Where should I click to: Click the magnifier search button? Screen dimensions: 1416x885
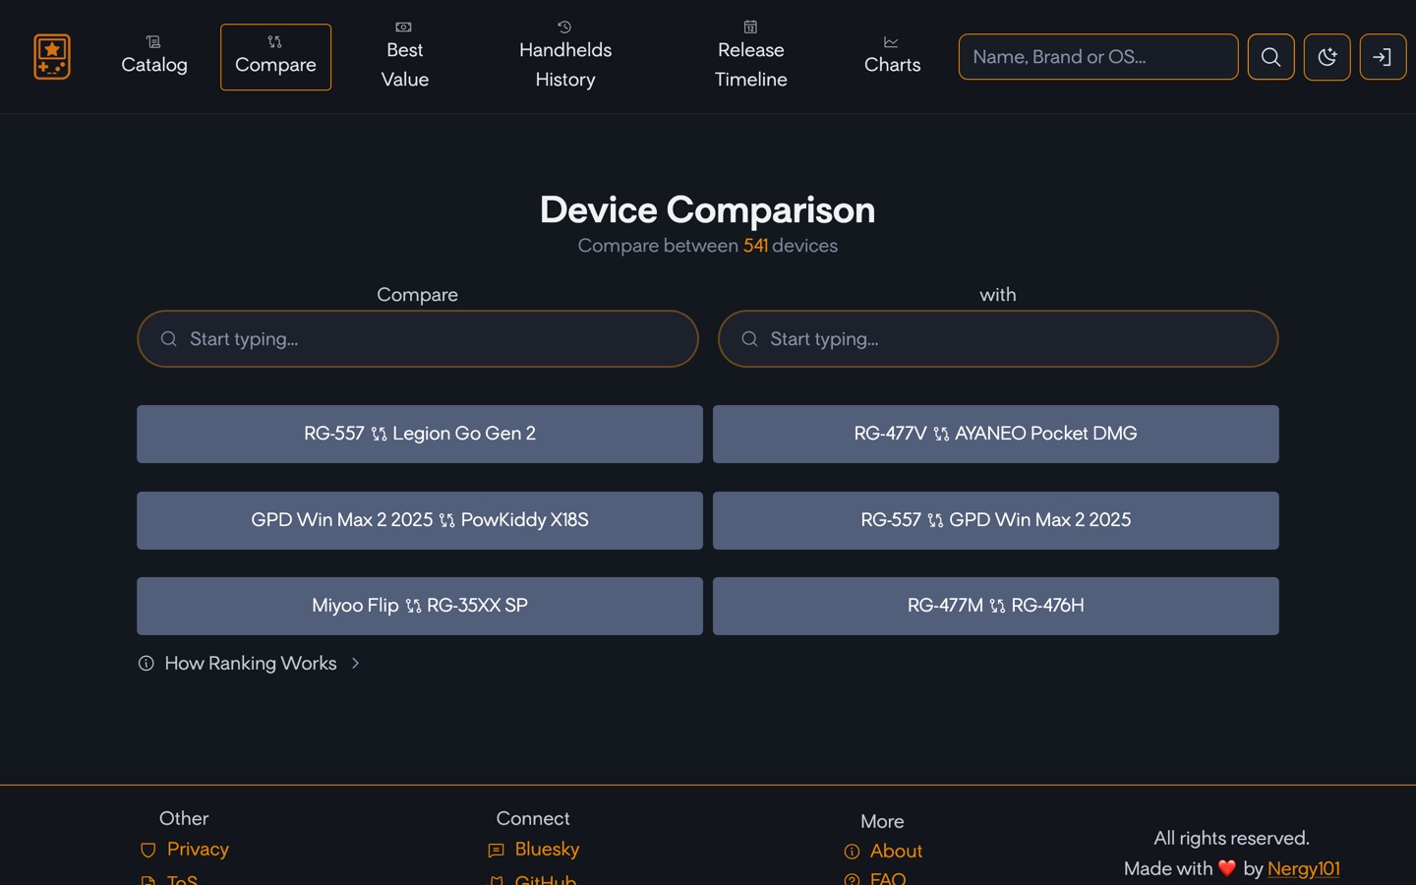pos(1270,57)
